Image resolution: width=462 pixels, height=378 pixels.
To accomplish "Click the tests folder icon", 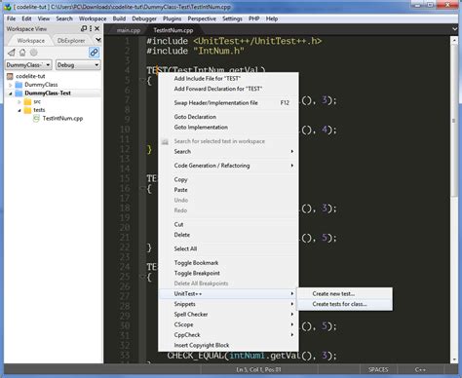I will (x=27, y=110).
